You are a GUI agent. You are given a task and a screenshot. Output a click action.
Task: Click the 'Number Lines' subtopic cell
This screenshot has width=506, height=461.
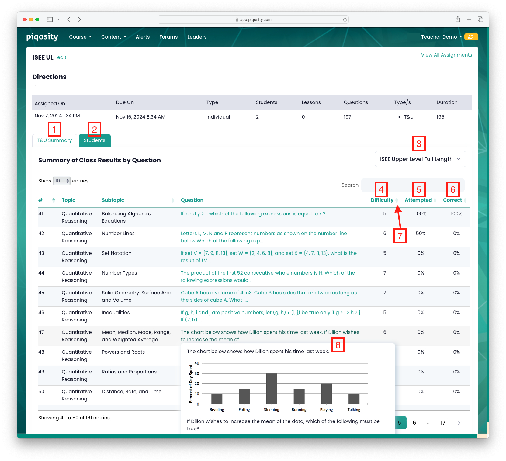118,234
